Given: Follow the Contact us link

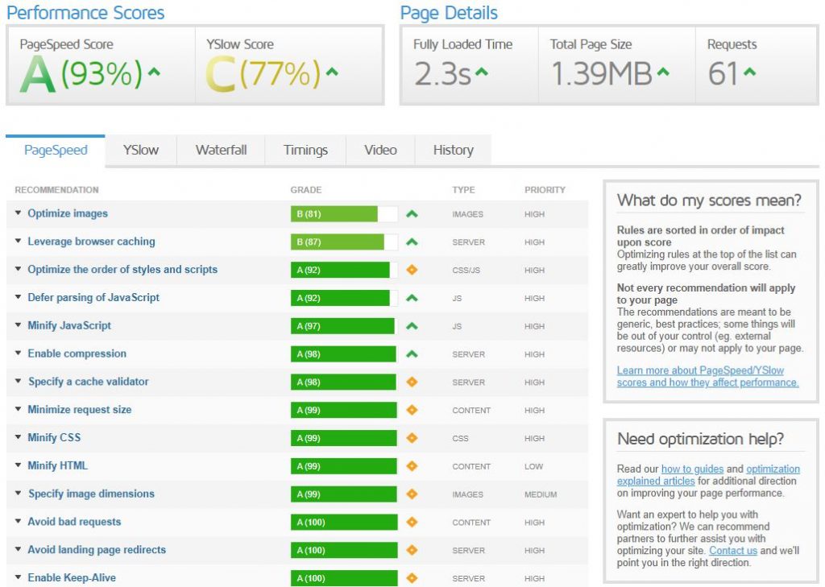Looking at the screenshot, I should (x=732, y=551).
